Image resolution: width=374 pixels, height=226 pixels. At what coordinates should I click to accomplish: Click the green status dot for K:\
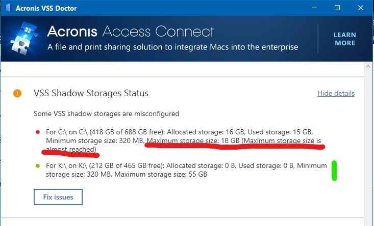[37, 165]
